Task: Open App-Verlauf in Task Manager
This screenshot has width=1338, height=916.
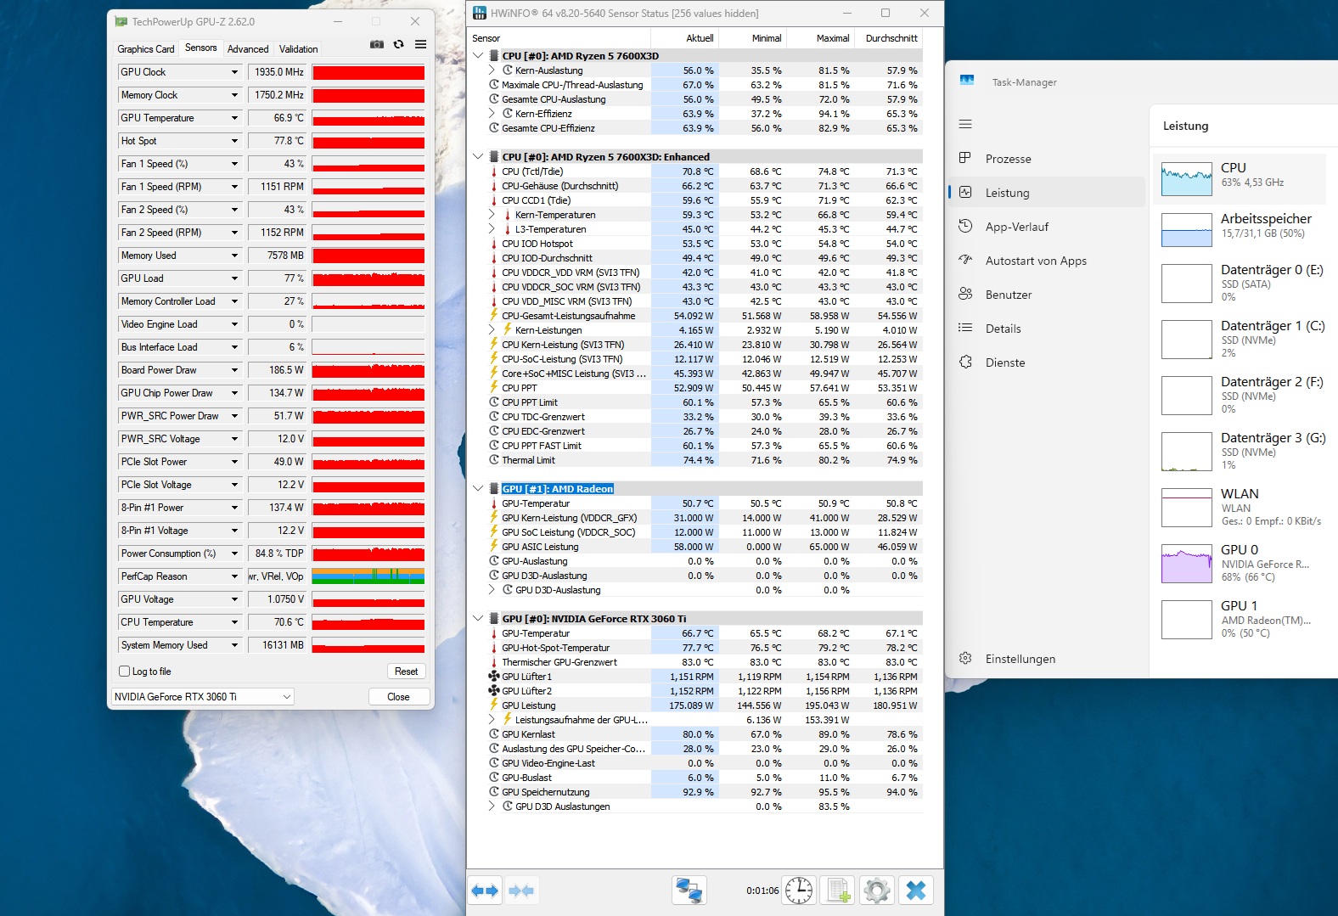Action: [x=1047, y=227]
